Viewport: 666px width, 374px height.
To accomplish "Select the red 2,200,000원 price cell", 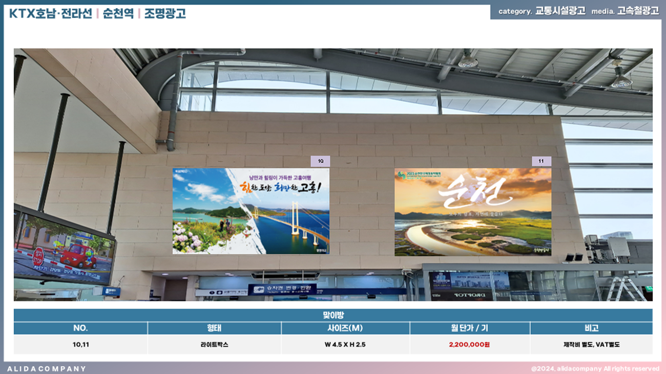I will tap(469, 344).
